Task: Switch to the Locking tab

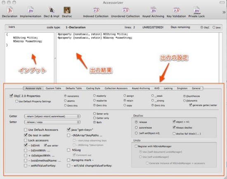Action: [168, 88]
